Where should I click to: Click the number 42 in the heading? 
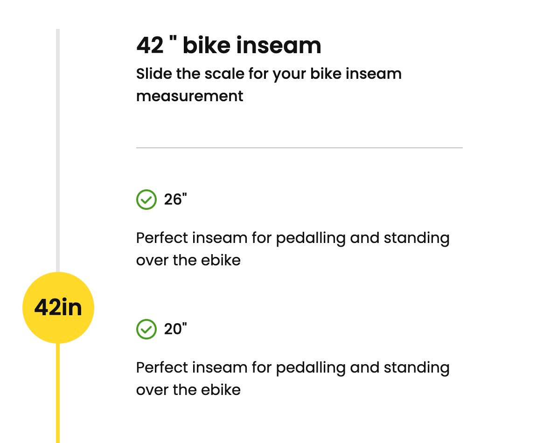click(150, 46)
